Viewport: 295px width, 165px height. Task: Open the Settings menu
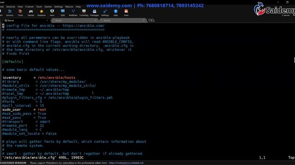tap(59, 6)
